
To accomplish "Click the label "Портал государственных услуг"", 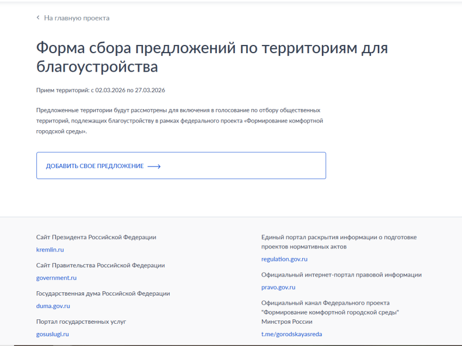I will click(80, 321).
